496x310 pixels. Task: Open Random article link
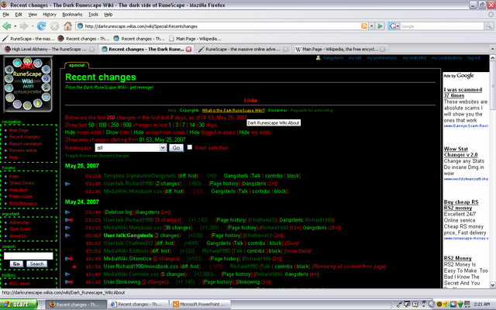point(23,150)
